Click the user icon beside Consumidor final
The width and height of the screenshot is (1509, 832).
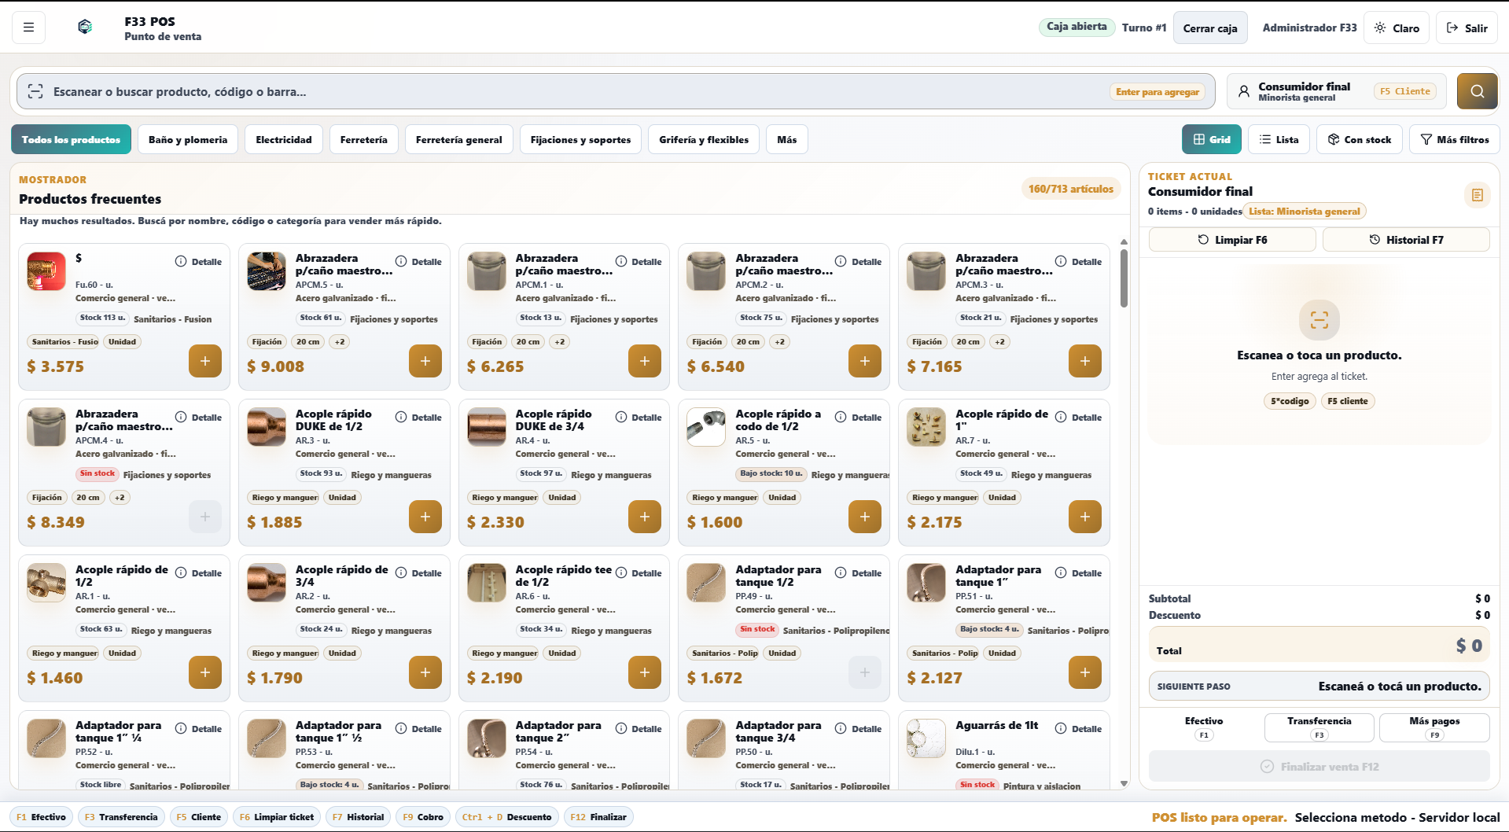click(1243, 91)
